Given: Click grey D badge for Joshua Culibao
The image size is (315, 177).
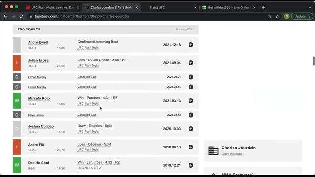Looking at the screenshot, I should pos(17,129).
